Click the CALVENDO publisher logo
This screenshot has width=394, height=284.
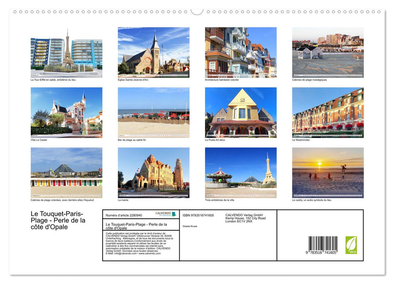click(164, 214)
